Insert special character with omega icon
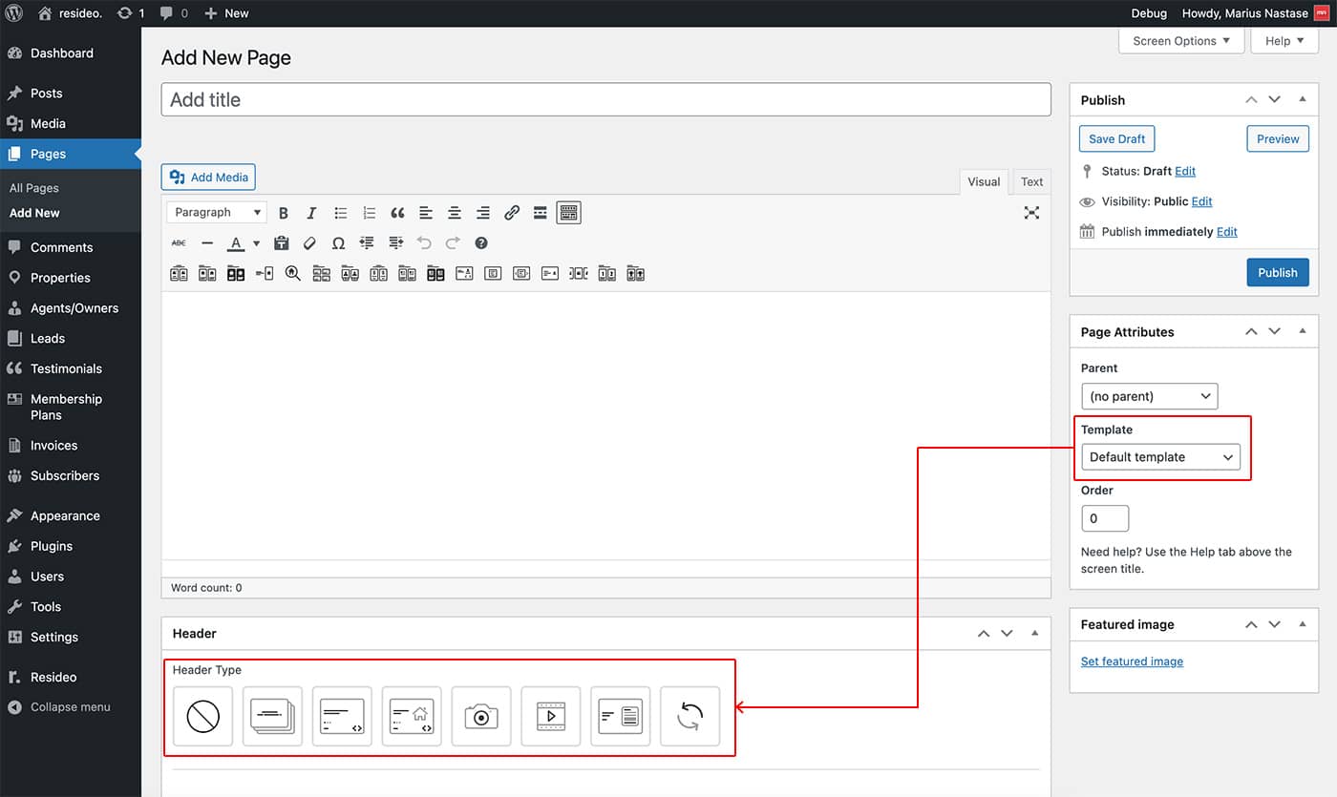Image resolution: width=1337 pixels, height=797 pixels. point(338,243)
